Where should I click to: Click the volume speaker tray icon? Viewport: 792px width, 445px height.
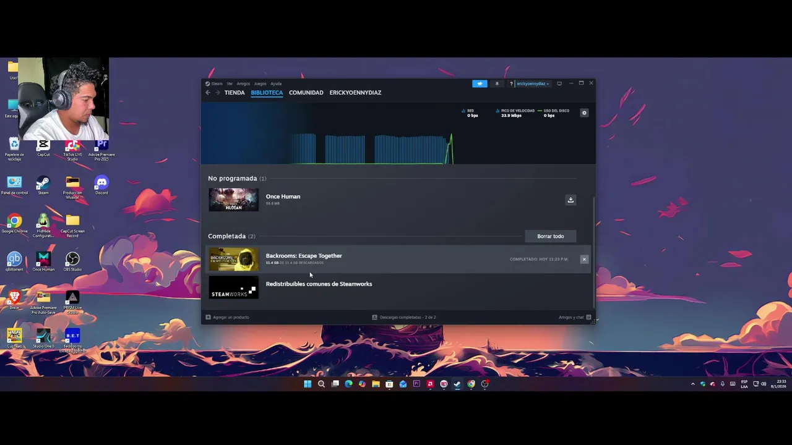tap(764, 384)
